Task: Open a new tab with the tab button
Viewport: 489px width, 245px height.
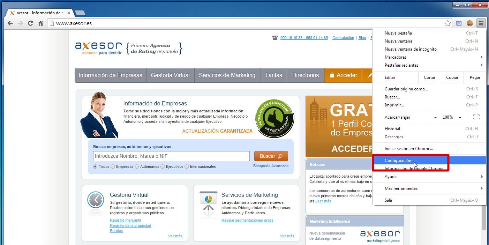Action: pyautogui.click(x=80, y=13)
